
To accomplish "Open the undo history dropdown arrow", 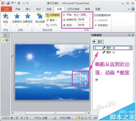I will (x=15, y=3).
